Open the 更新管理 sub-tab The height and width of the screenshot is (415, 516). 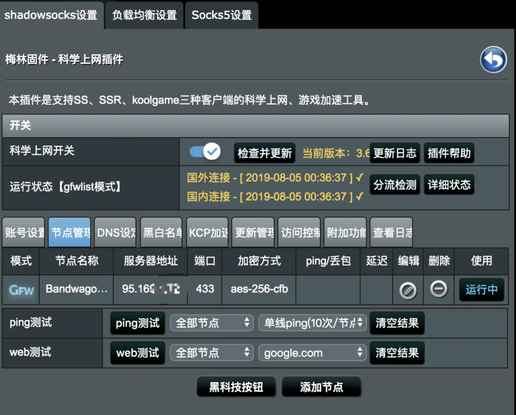[x=253, y=232]
